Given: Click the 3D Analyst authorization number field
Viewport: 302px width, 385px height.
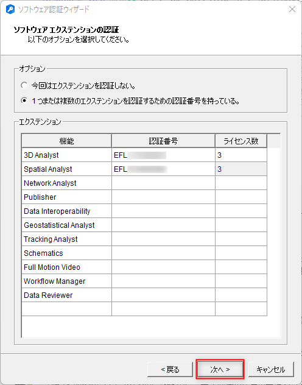Looking at the screenshot, I should (x=163, y=155).
